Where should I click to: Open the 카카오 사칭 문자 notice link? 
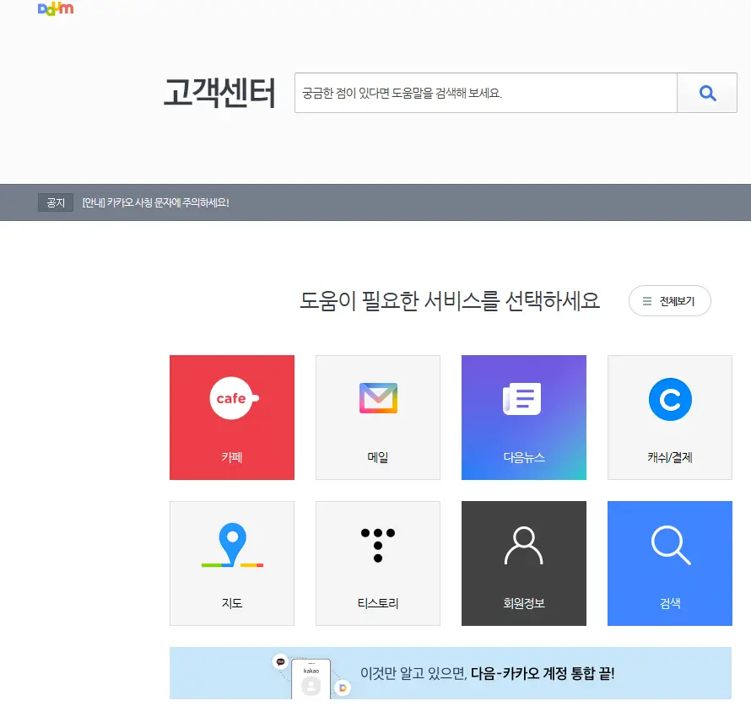pyautogui.click(x=155, y=202)
